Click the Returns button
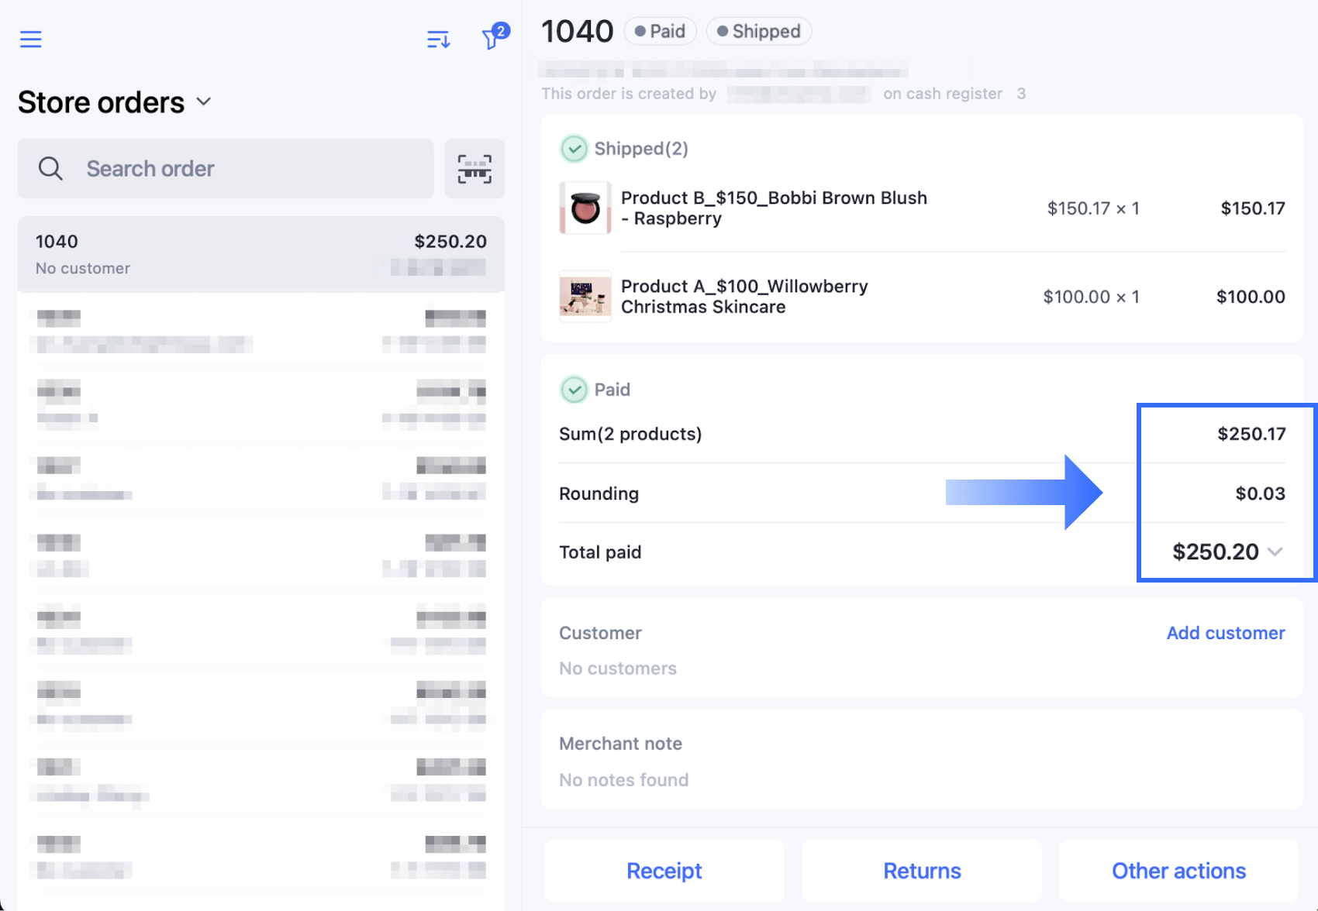The height and width of the screenshot is (911, 1318). click(922, 871)
